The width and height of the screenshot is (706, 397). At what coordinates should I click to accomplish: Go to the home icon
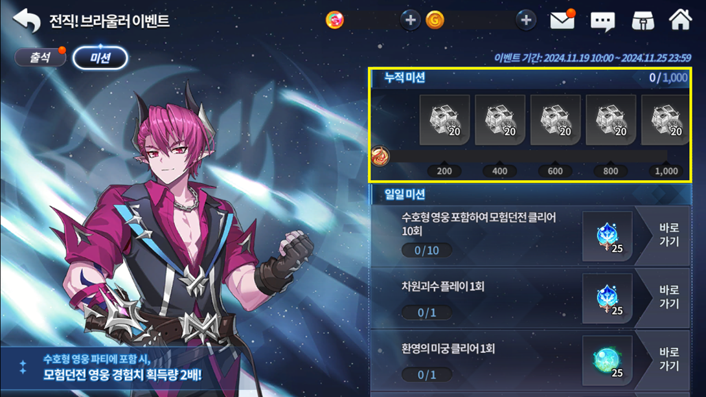pyautogui.click(x=680, y=20)
